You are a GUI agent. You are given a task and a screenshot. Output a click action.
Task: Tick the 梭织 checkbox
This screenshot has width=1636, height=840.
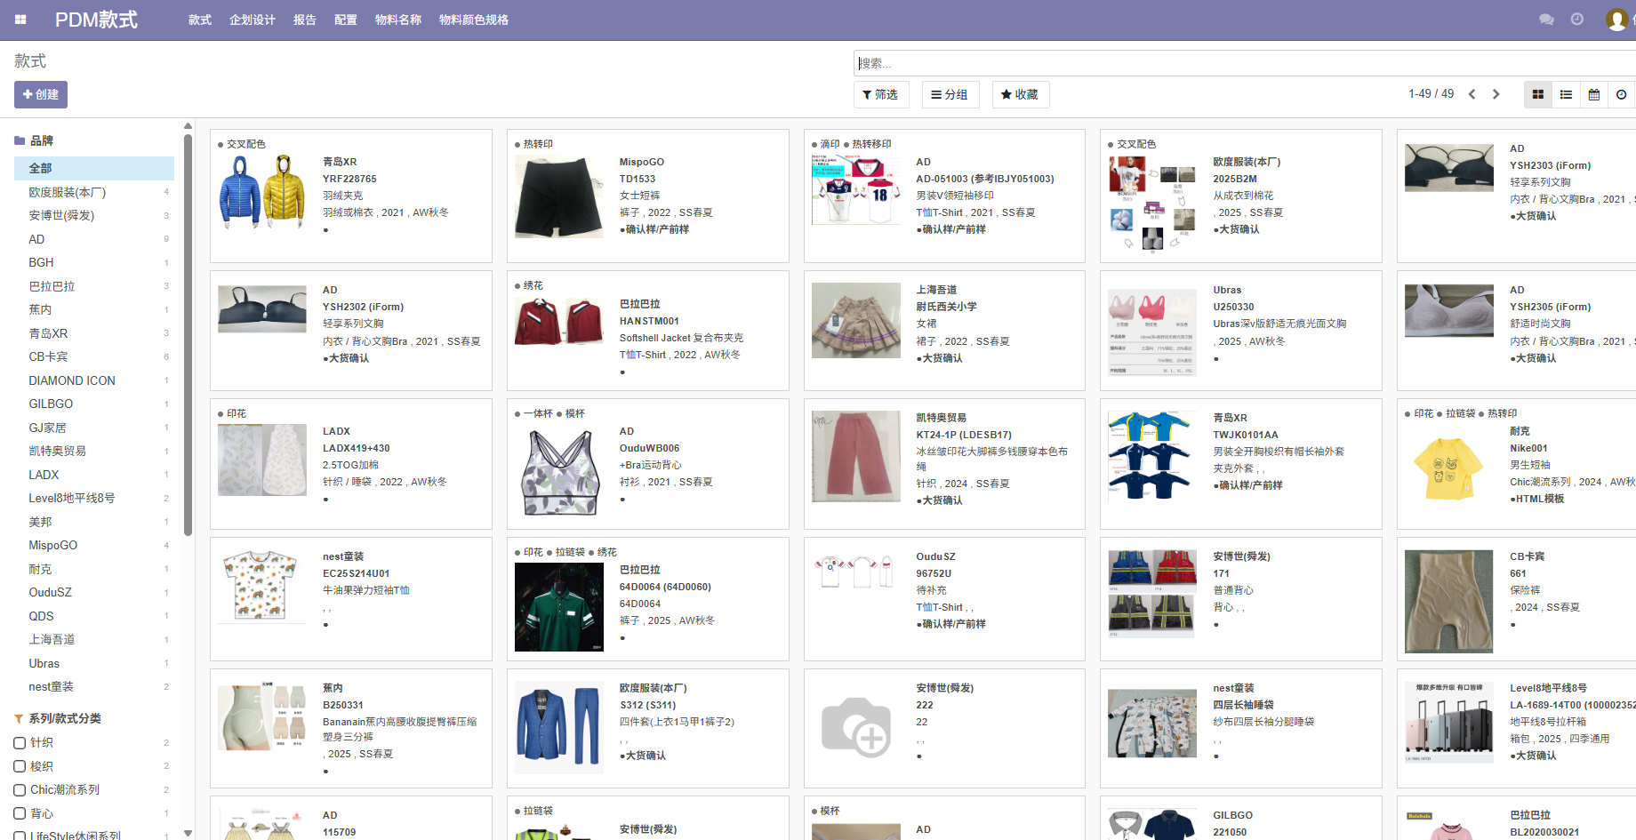pos(20,766)
